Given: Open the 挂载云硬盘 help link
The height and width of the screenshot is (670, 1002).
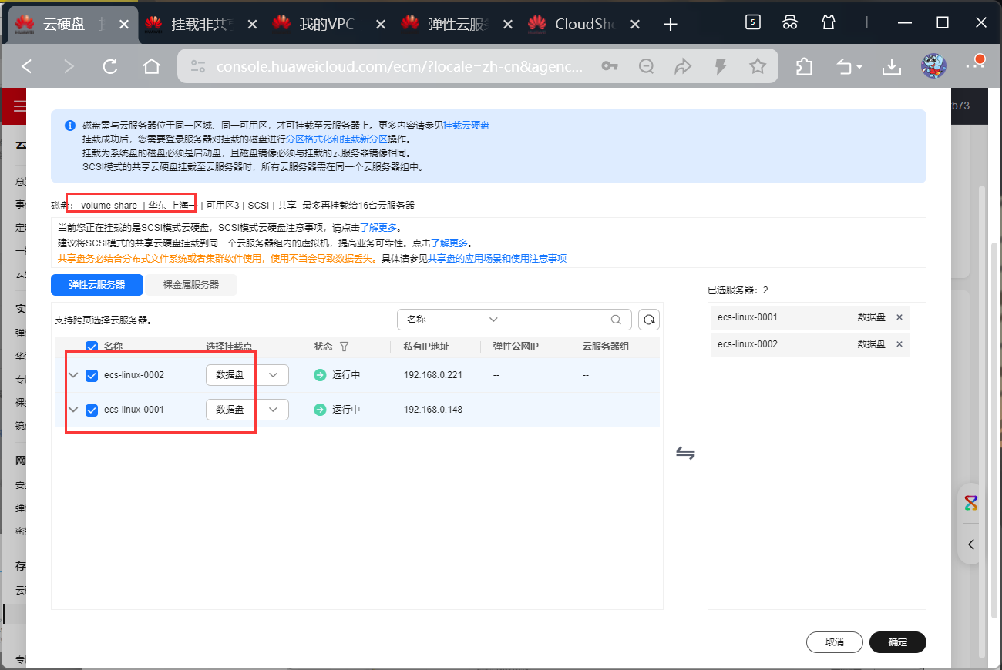Looking at the screenshot, I should click(466, 125).
